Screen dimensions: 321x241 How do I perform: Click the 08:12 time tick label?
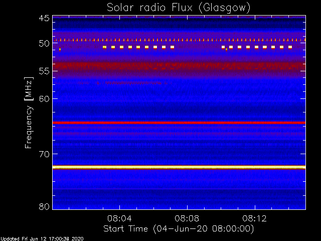[255, 218]
